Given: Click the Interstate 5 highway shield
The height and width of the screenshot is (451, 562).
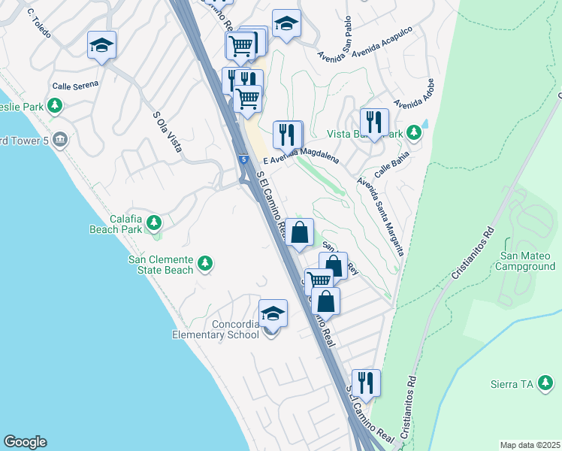Looking at the screenshot, I should point(243,159).
